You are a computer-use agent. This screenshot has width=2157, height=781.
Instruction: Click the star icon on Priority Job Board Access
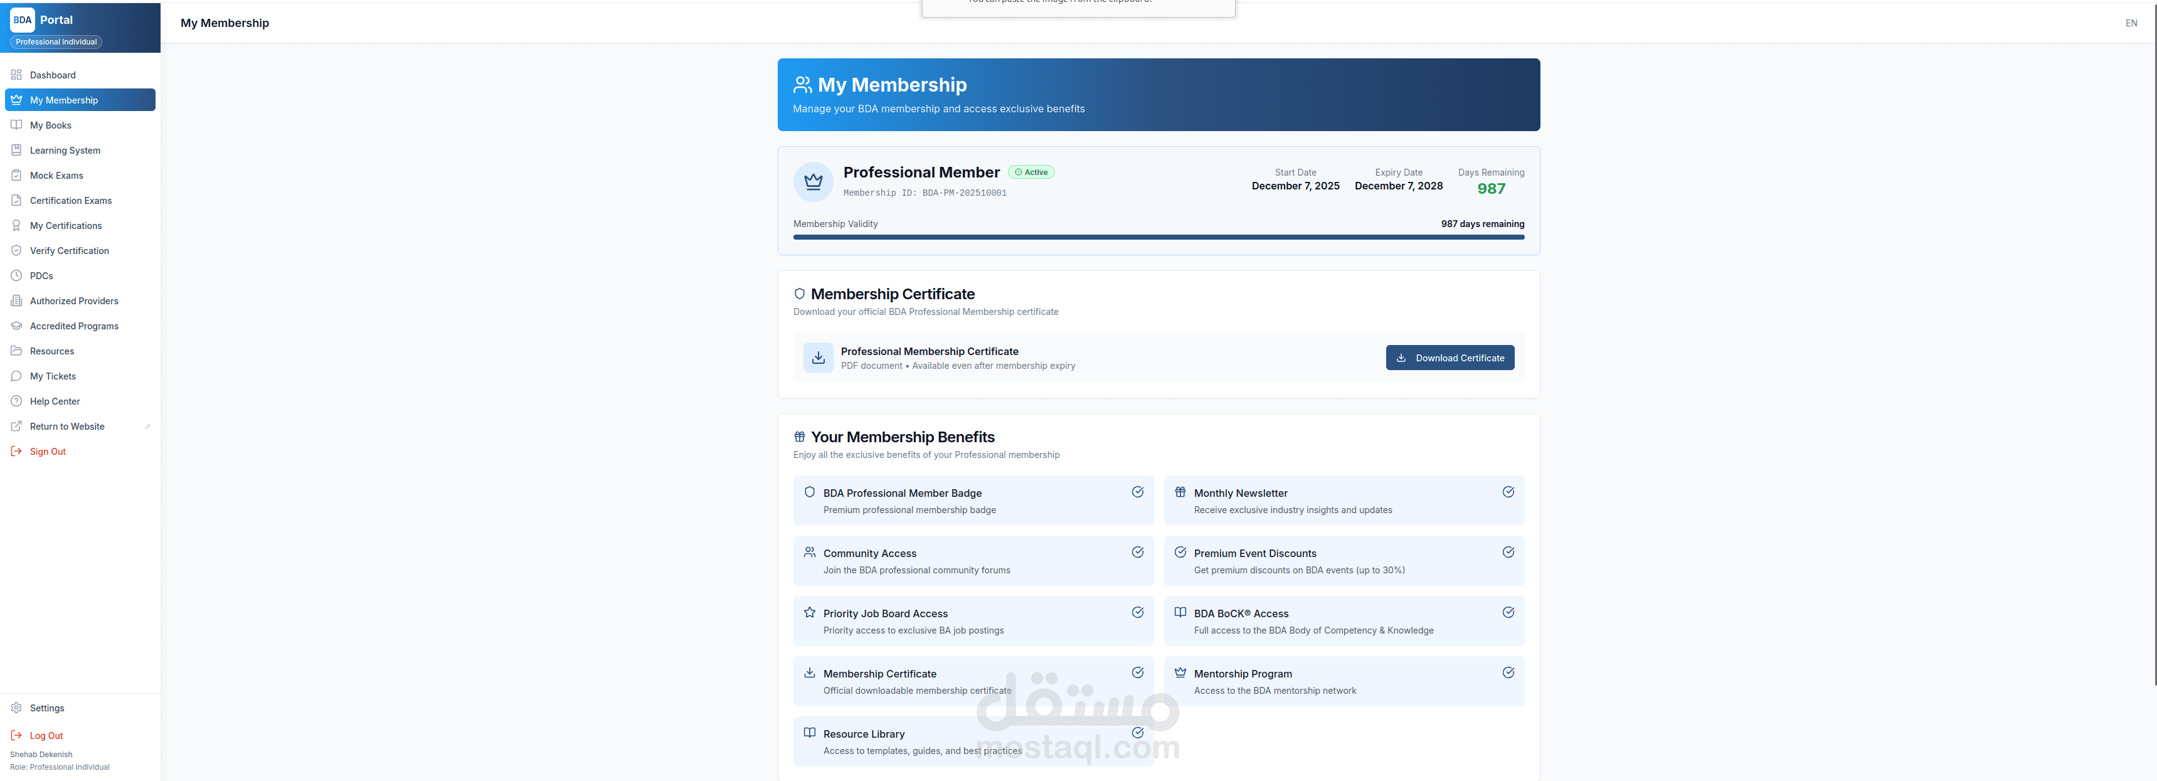[809, 613]
